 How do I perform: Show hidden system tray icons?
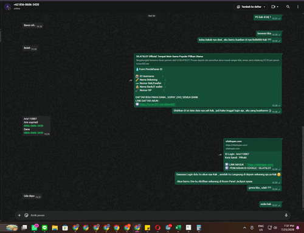pyautogui.click(x=244, y=228)
